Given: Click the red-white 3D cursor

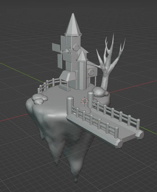Looking at the screenshot, I should coord(85,101).
